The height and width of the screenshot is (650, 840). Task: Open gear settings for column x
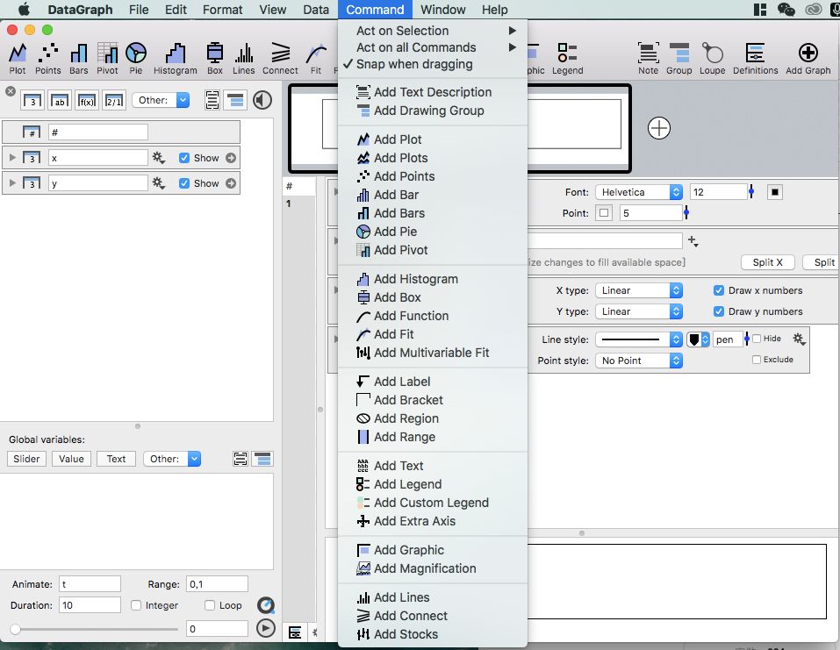(158, 158)
